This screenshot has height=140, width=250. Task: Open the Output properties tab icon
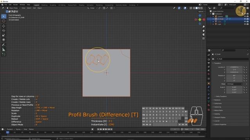[209, 63]
